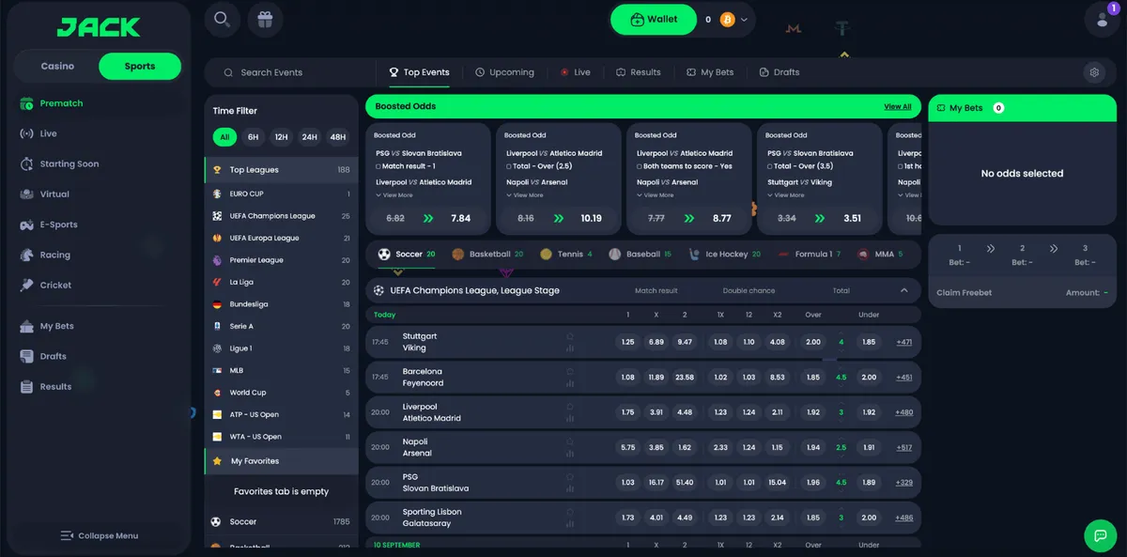Screen dimensions: 1127x557
Task: Expand +486 markets for Sporting Lisbon match
Action: click(x=903, y=518)
